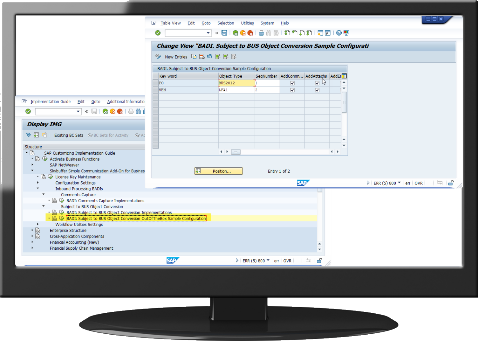This screenshot has width=478, height=341.
Task: Click Expand All icon in Display IMG toolbar
Action: (x=29, y=135)
